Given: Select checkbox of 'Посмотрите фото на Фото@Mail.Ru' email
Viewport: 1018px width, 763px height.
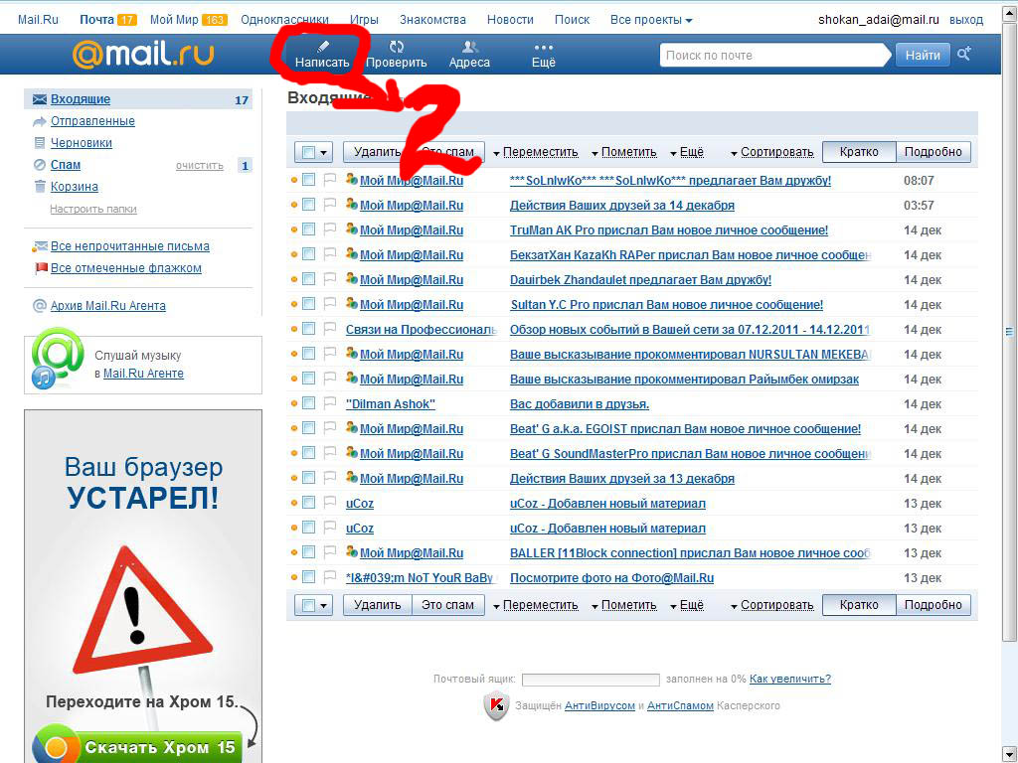Looking at the screenshot, I should [308, 577].
